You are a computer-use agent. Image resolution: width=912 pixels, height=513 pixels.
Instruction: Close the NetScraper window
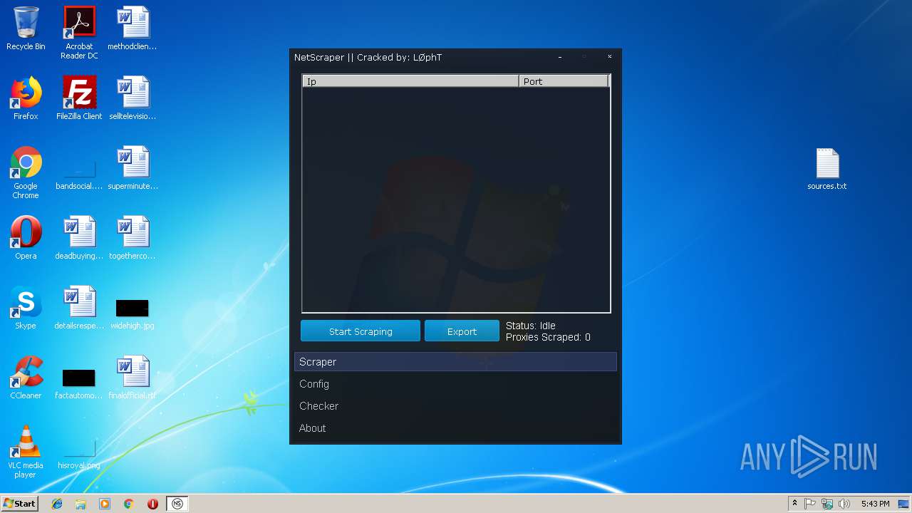point(609,57)
